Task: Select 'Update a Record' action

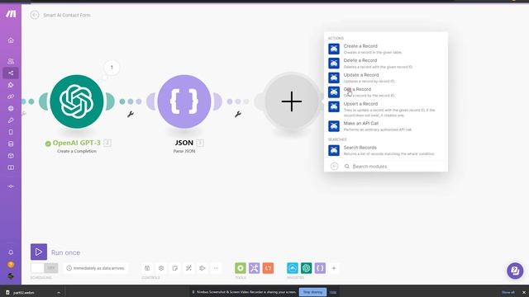Action: click(x=386, y=78)
